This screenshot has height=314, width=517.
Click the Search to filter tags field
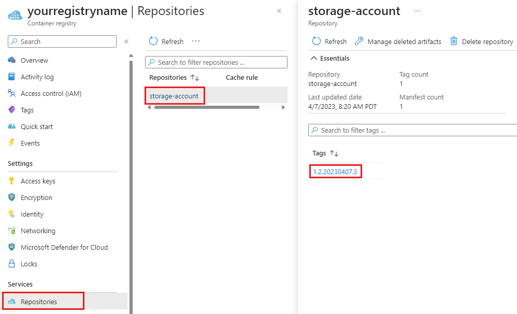pos(412,130)
